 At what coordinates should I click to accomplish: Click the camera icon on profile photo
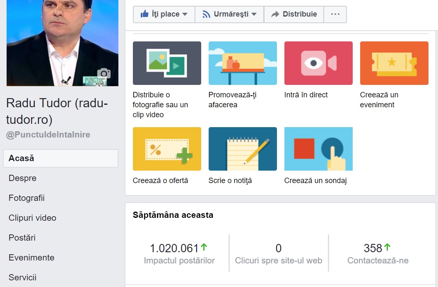pos(103,74)
